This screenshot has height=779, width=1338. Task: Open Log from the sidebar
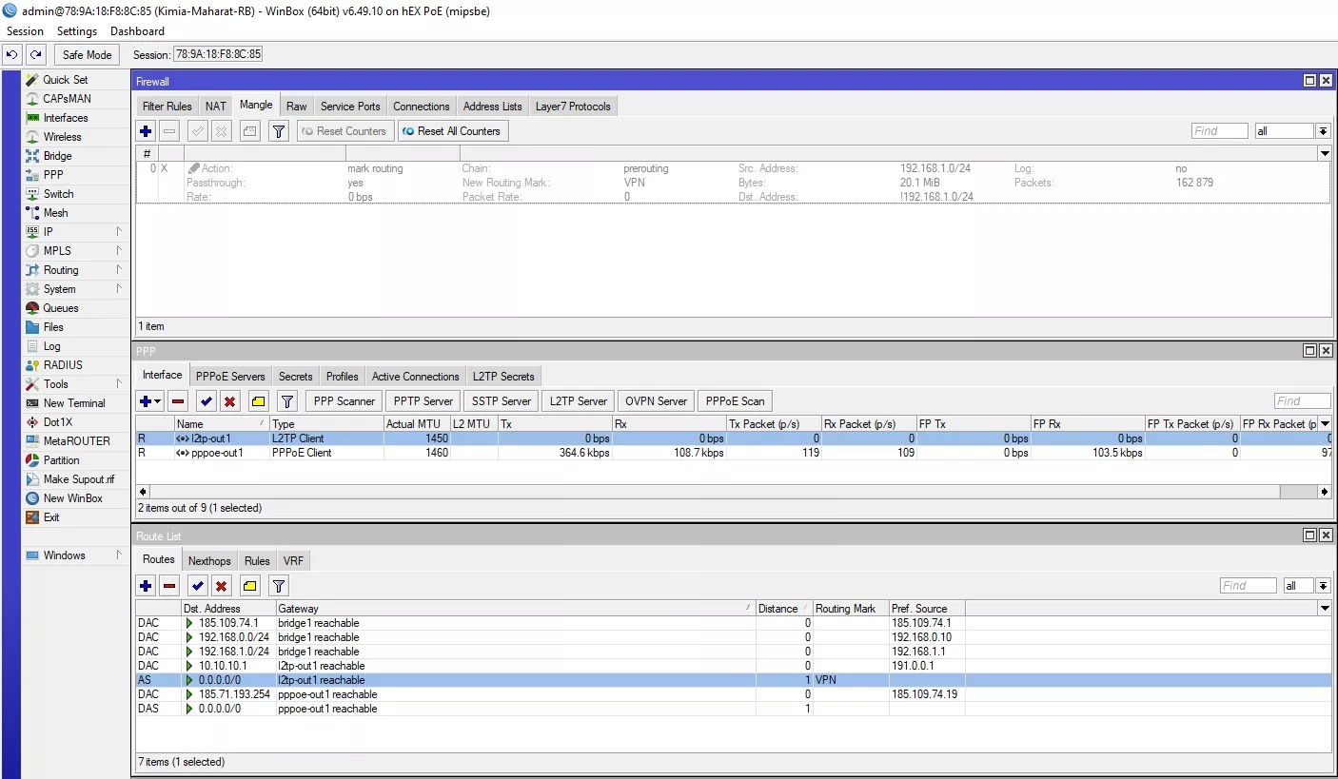tap(51, 346)
